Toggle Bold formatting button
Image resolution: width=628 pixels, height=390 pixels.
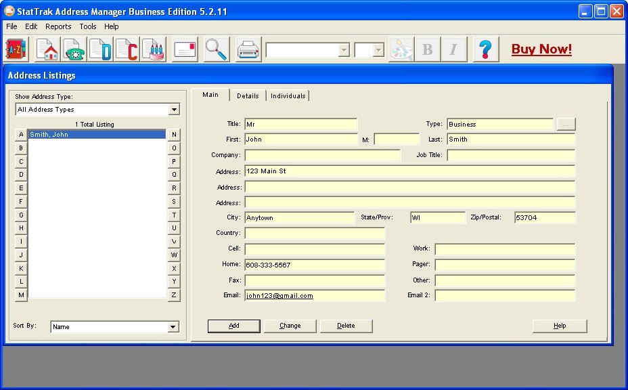428,49
